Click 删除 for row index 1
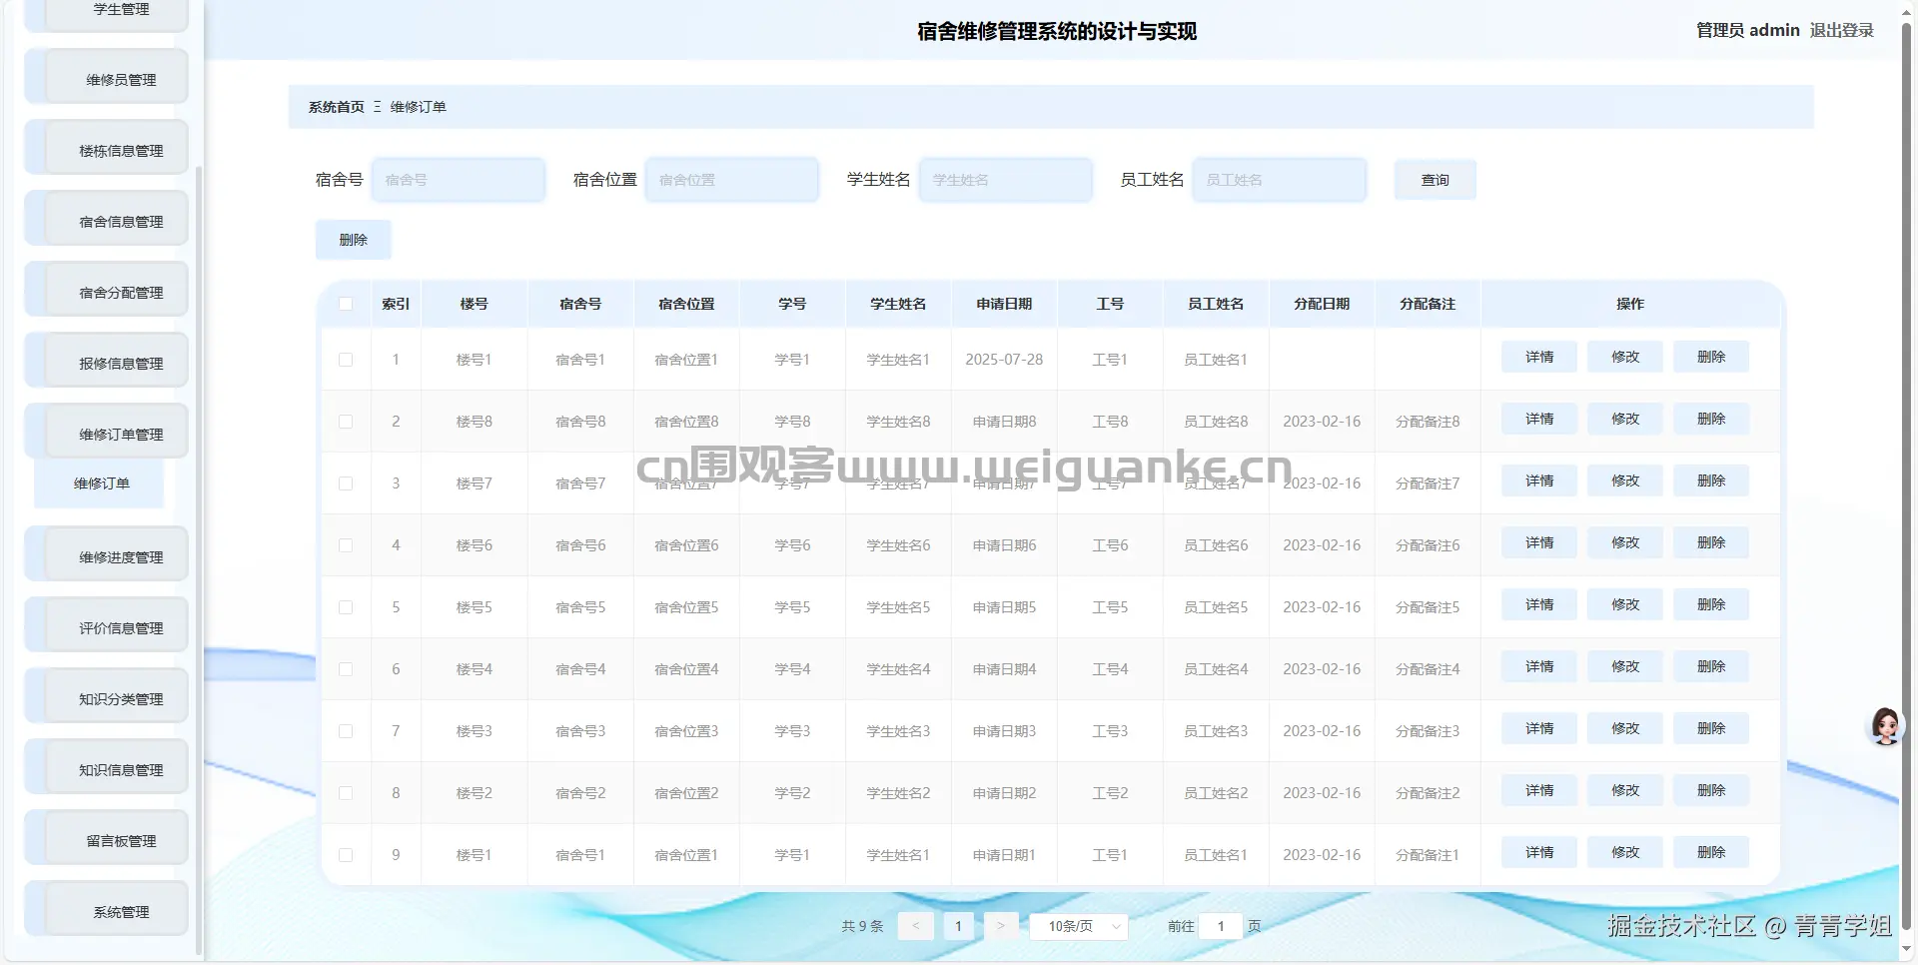Image resolution: width=1918 pixels, height=965 pixels. (1711, 357)
